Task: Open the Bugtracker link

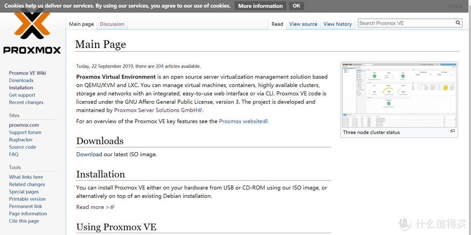Action: tap(21, 140)
